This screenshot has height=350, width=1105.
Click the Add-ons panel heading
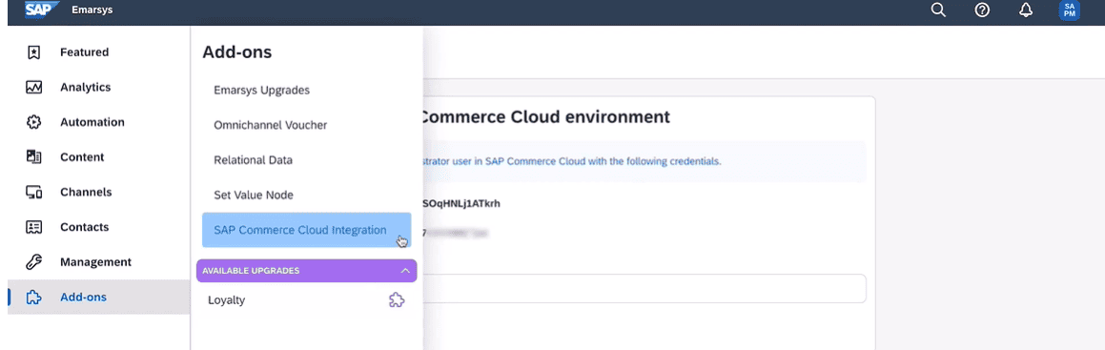pos(236,51)
